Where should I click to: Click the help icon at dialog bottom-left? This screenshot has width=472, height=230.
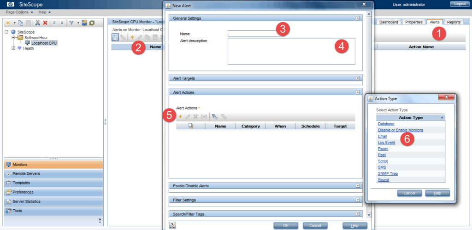click(172, 225)
